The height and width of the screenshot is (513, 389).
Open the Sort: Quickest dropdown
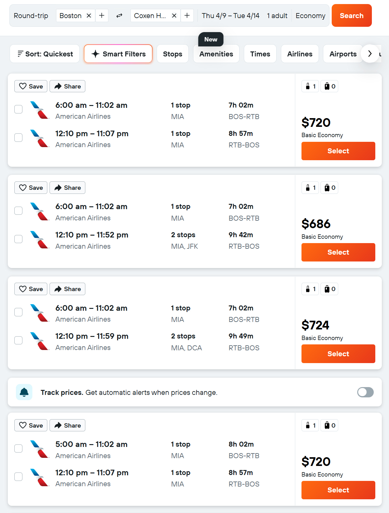pos(45,54)
